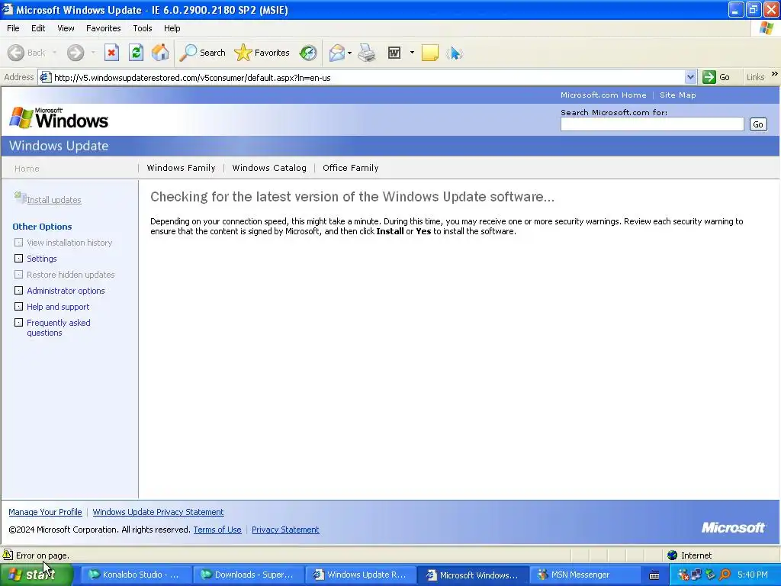
Task: Click the Internet zone globe icon
Action: [673, 555]
